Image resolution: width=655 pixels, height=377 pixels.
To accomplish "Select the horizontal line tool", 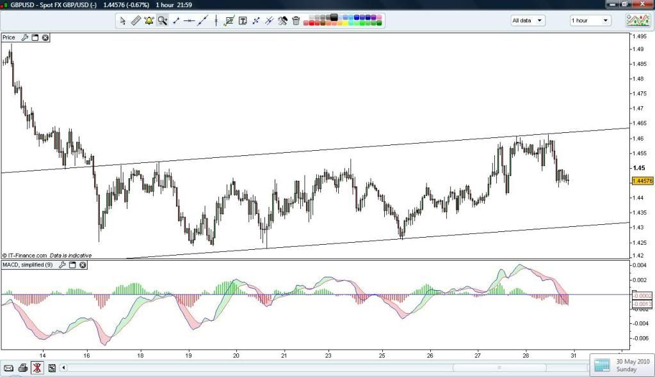I will coord(190,20).
